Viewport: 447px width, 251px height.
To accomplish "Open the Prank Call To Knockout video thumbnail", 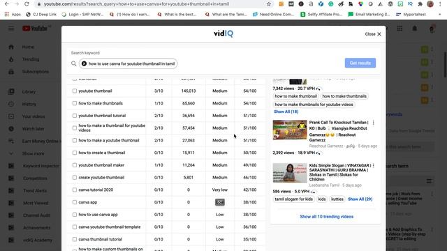I will tap(290, 130).
